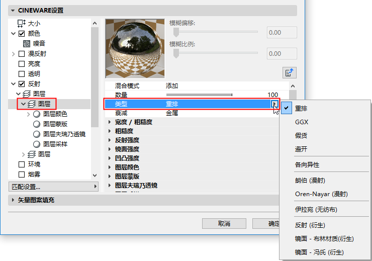Click the export settings icon button
The image size is (372, 261).
(290, 72)
